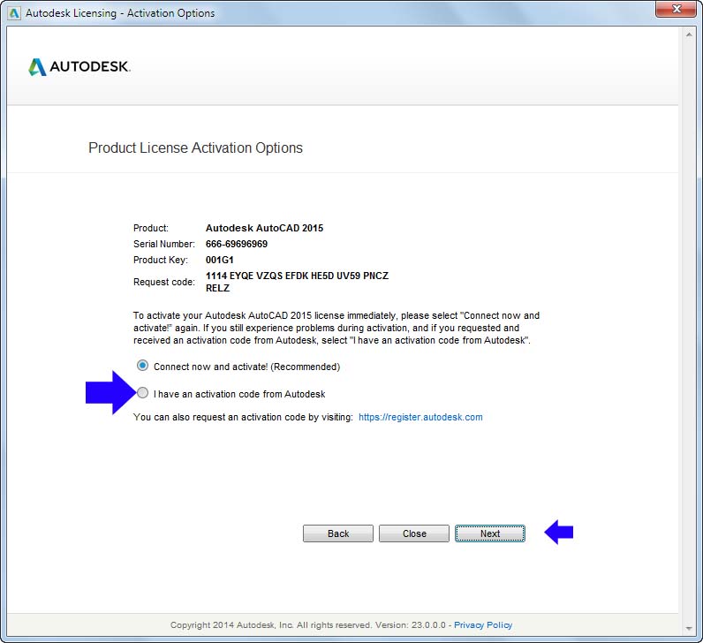Choose "I have an activation code" option
The width and height of the screenshot is (703, 643).
pyautogui.click(x=142, y=393)
